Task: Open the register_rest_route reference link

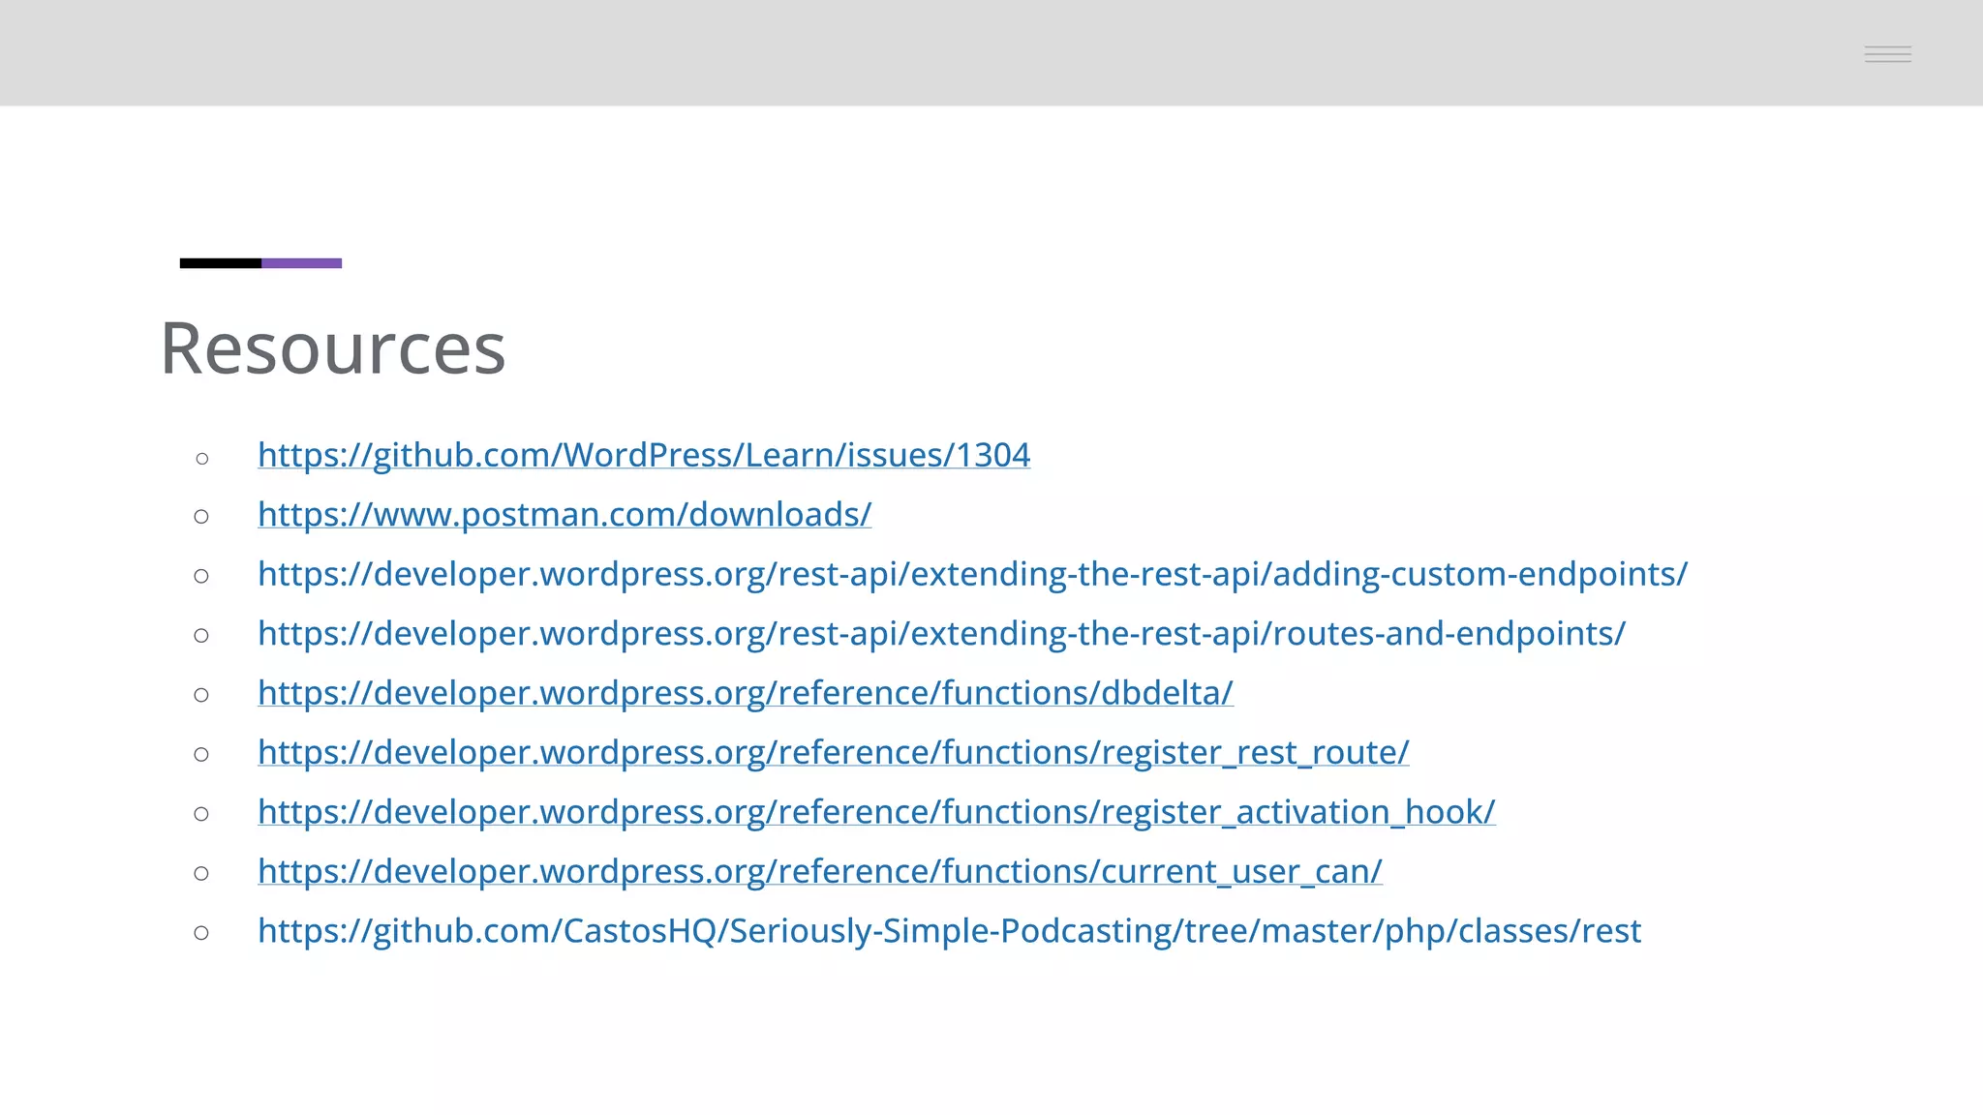Action: 834,752
